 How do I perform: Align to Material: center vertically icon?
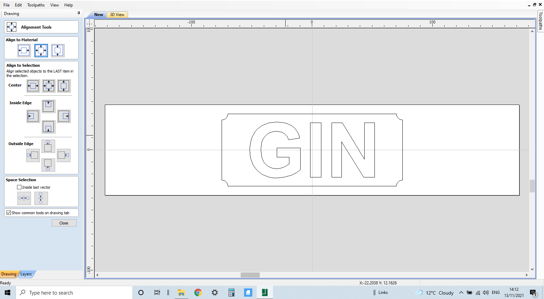[58, 50]
